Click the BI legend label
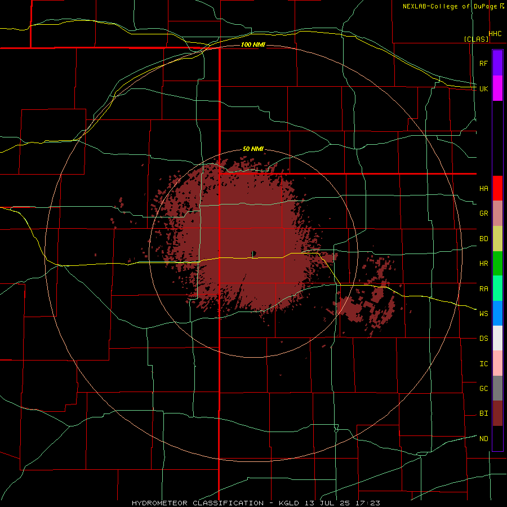This screenshot has width=507, height=507. click(x=484, y=413)
